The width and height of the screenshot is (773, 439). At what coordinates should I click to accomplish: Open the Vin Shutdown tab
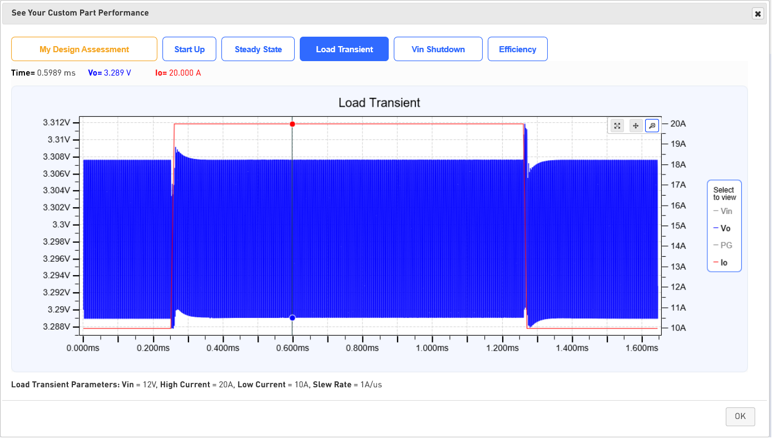(x=438, y=49)
